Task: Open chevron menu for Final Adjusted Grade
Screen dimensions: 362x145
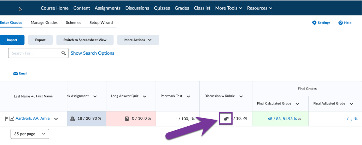Action: pyautogui.click(x=351, y=104)
